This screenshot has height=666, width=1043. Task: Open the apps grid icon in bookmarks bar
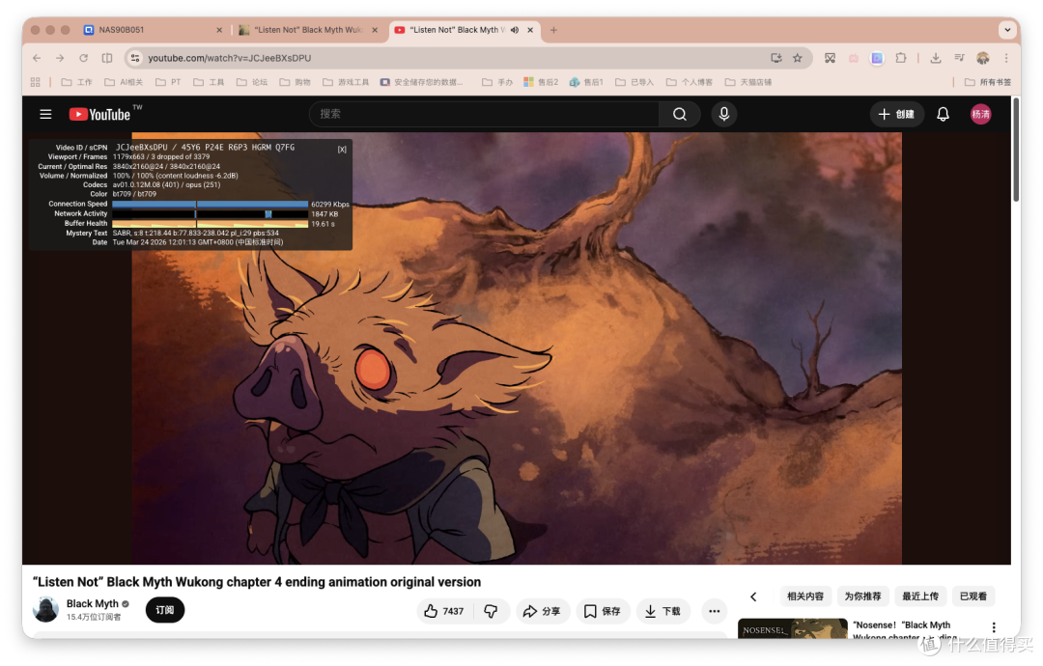pyautogui.click(x=36, y=82)
